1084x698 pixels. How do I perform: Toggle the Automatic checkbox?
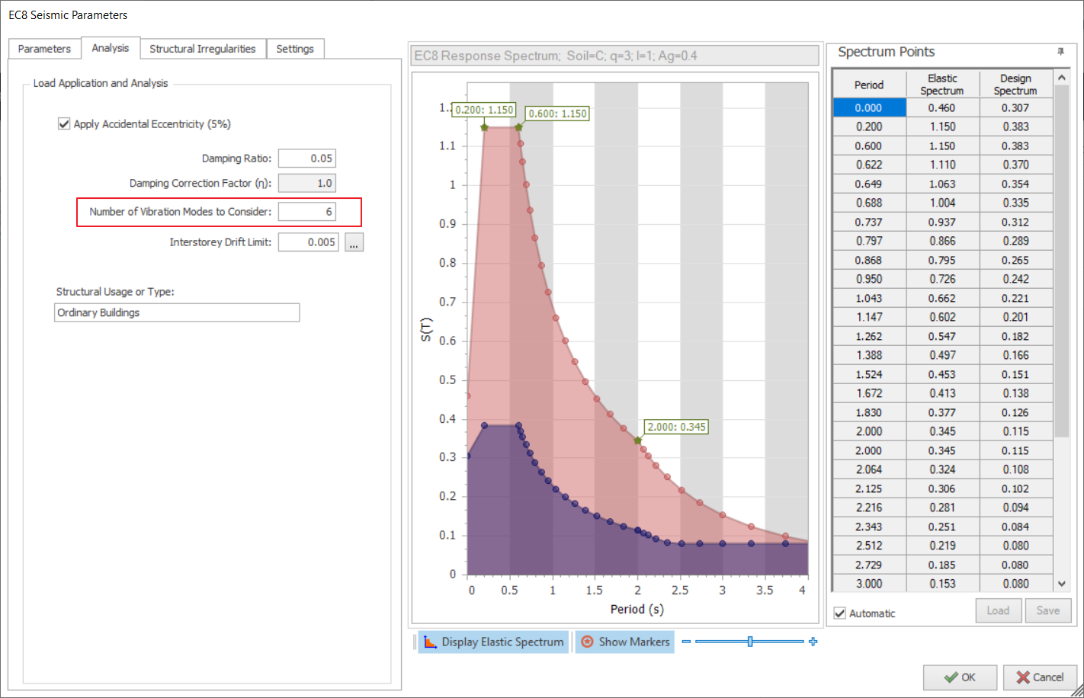click(840, 613)
